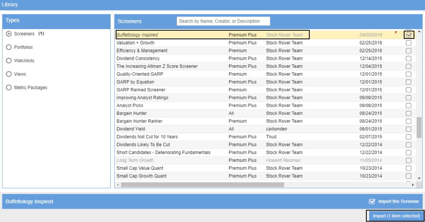
Task: Focus the Search by Name, Creator field
Action: (224, 21)
